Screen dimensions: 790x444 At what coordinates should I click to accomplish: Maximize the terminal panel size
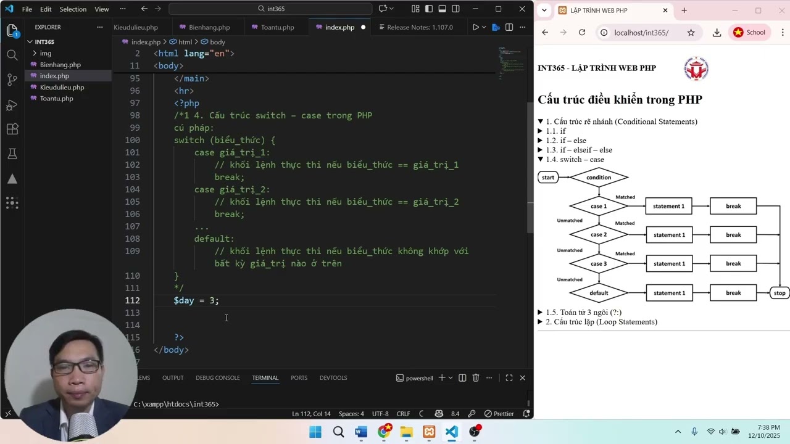click(x=509, y=378)
